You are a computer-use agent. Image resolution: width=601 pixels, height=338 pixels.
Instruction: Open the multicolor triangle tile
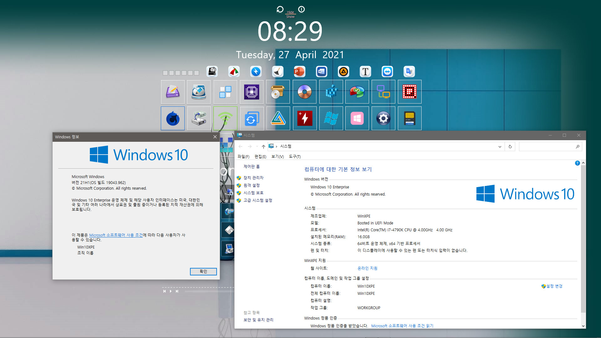278,118
